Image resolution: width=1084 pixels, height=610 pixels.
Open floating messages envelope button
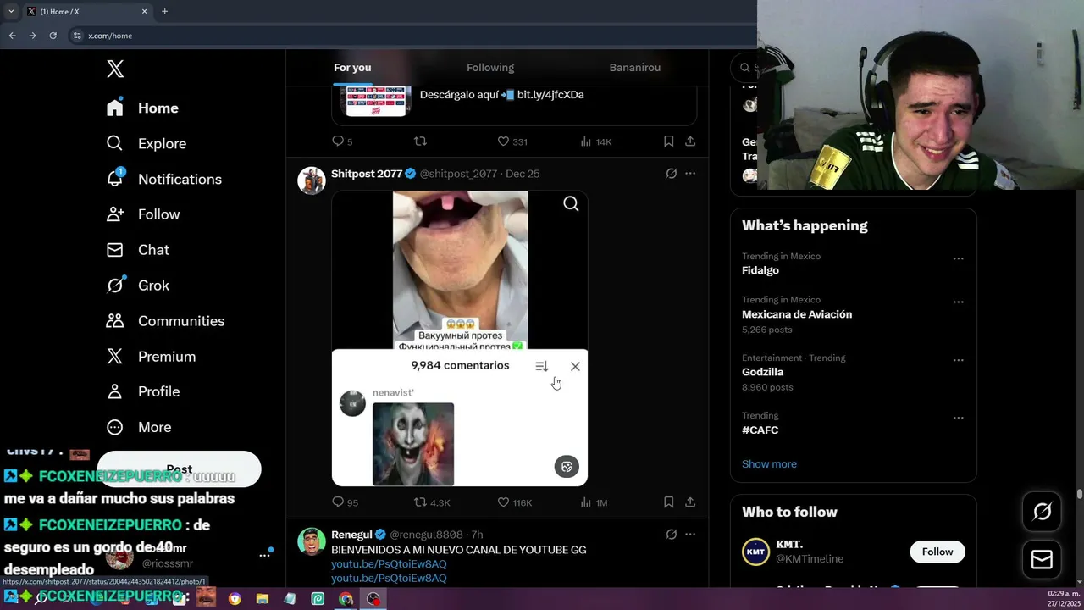point(1042,559)
